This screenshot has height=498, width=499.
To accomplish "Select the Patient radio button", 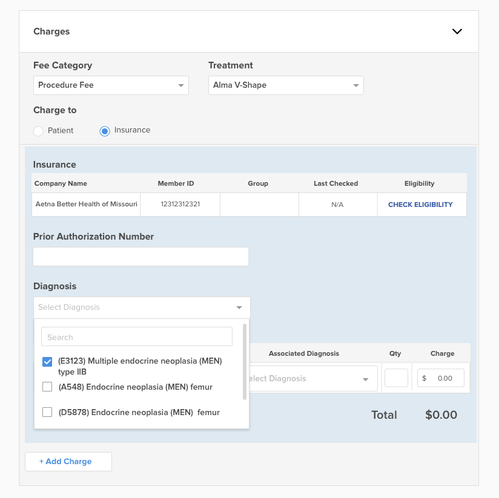I will [38, 131].
